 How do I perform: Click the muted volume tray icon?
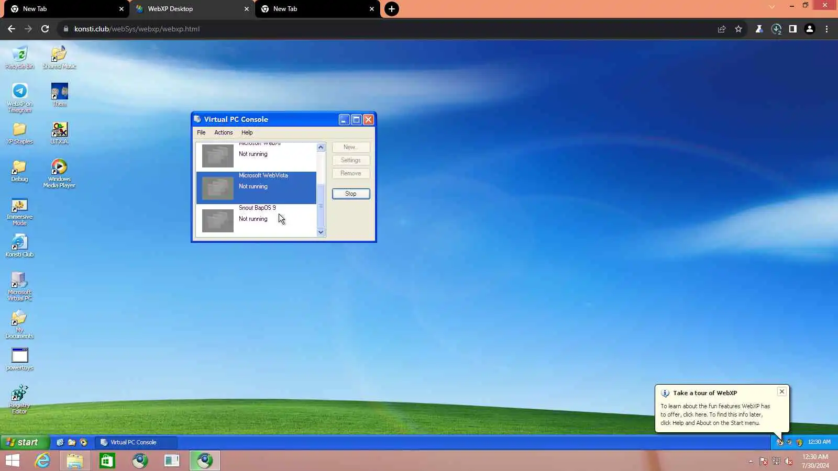coord(789,461)
